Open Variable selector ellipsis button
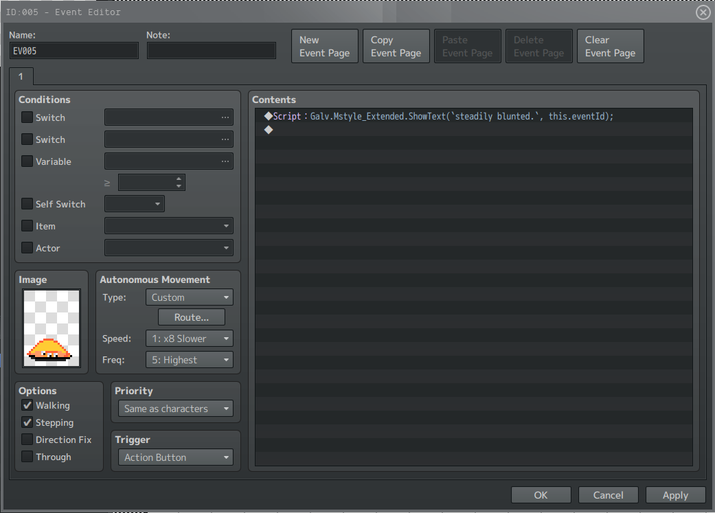715x513 pixels. tap(225, 161)
